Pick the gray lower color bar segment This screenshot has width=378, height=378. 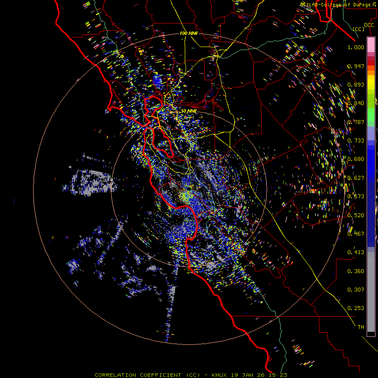point(371,292)
